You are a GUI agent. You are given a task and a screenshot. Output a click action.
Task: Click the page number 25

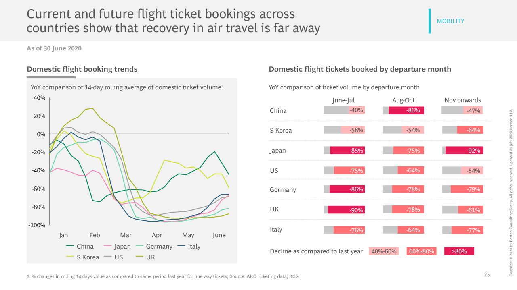point(487,275)
